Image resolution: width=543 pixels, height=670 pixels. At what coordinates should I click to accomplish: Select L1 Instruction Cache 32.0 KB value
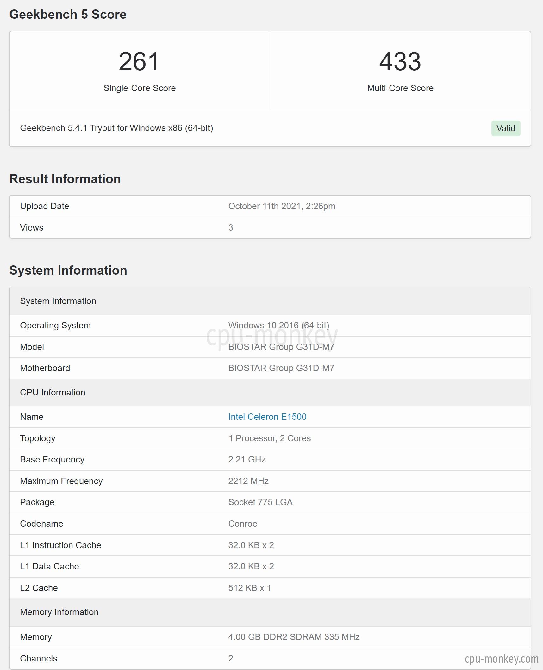(x=251, y=545)
